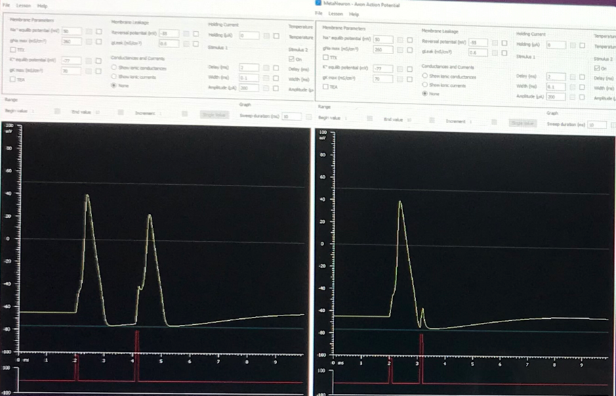This screenshot has width=616, height=396.
Task: Select Show ionic conductances in the left window
Action: tap(114, 68)
